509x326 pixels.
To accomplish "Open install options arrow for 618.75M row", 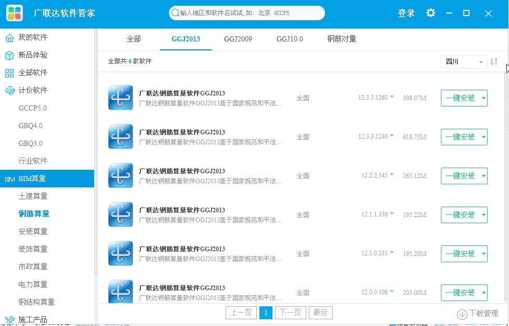I will tap(484, 137).
